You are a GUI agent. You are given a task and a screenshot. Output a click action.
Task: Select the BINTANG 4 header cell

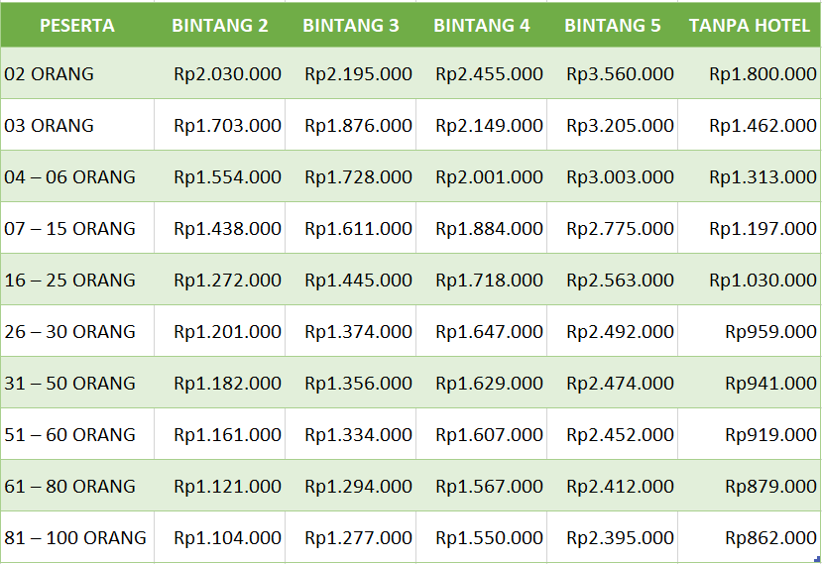[x=482, y=26]
